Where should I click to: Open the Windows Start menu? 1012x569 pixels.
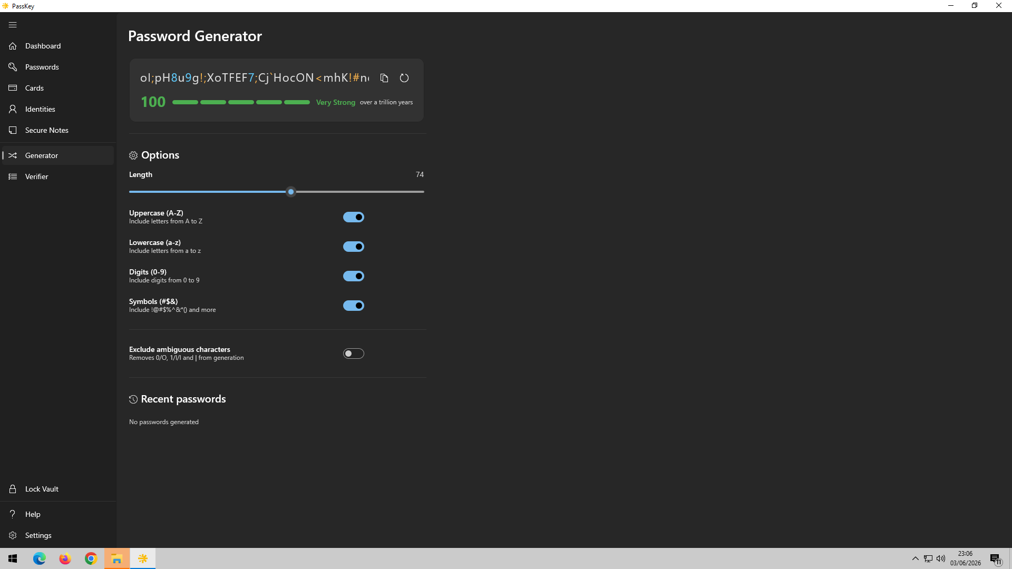coord(13,558)
